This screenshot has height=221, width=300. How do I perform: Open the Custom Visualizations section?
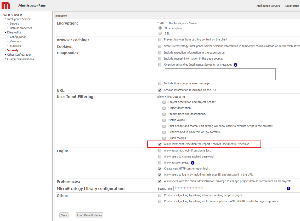[20, 59]
